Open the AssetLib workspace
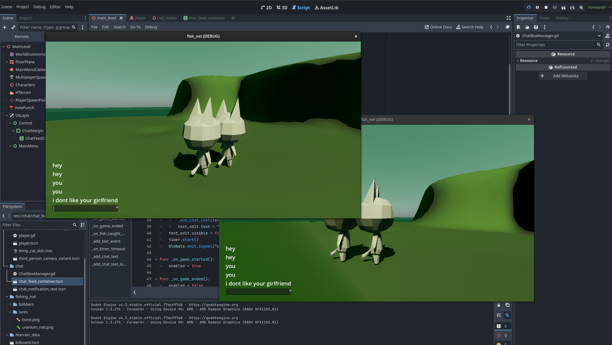This screenshot has height=345, width=612. click(x=326, y=8)
